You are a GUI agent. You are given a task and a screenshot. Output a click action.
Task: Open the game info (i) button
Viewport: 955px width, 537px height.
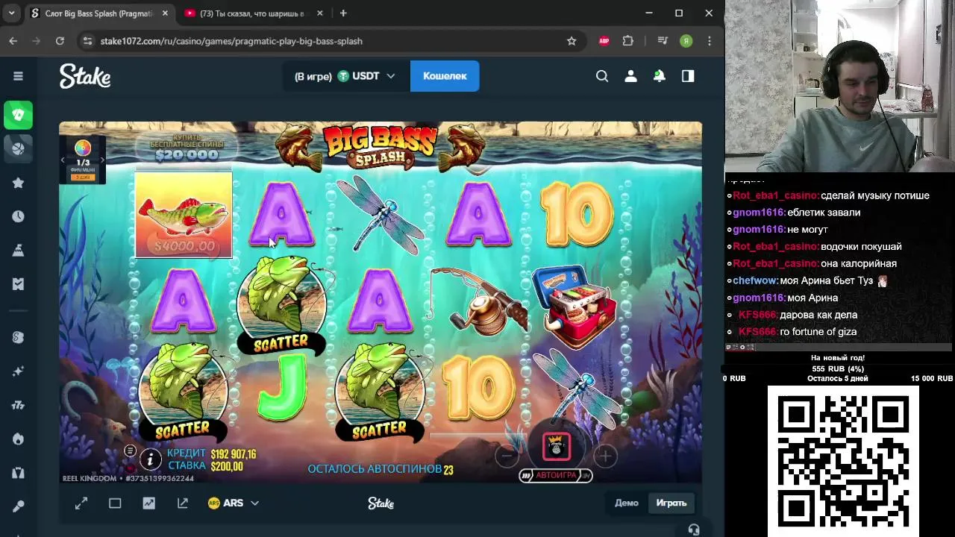[150, 459]
